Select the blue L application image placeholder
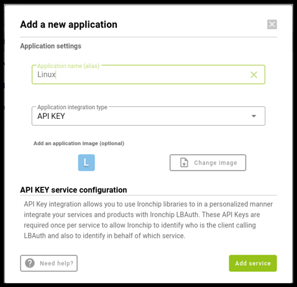Screen dimensions: 297x287 click(86, 162)
